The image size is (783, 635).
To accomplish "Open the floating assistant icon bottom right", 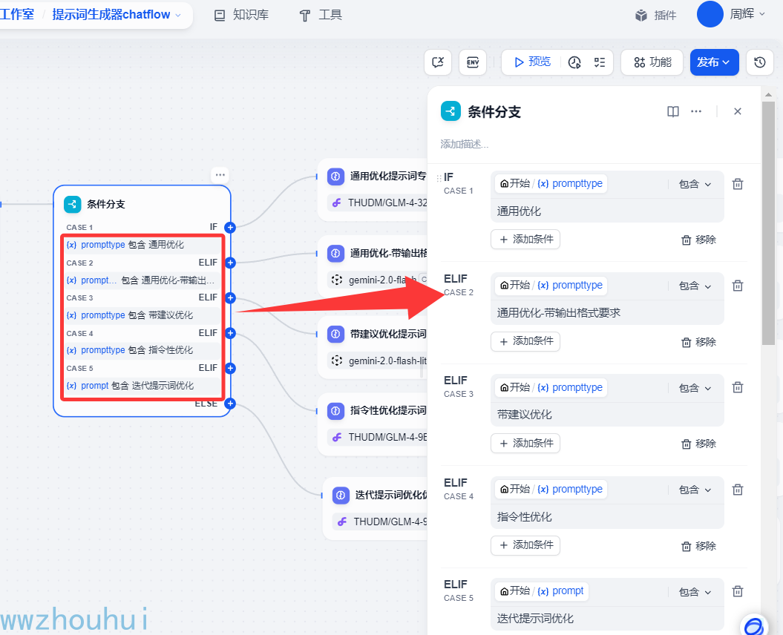I will tap(754, 627).
